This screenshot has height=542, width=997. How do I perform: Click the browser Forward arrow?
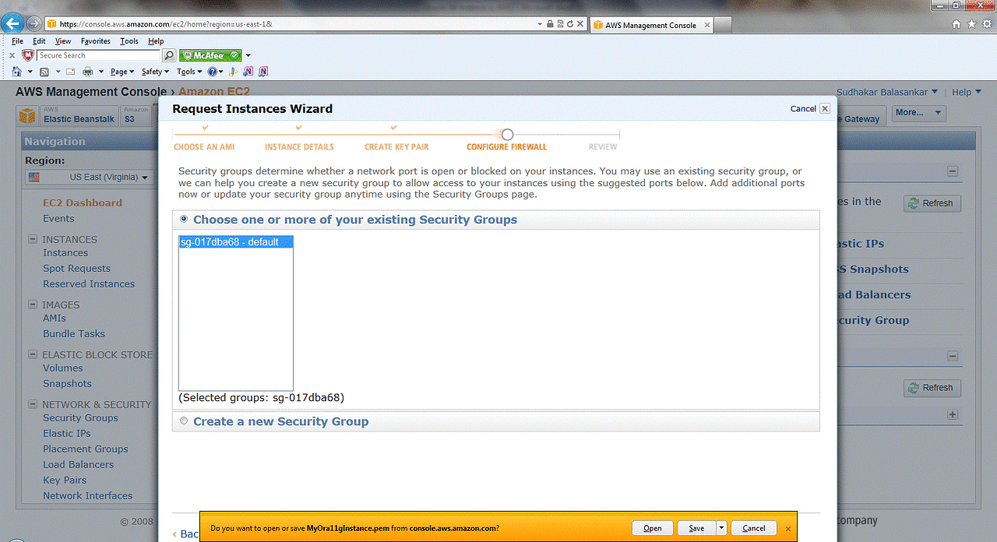coord(33,24)
